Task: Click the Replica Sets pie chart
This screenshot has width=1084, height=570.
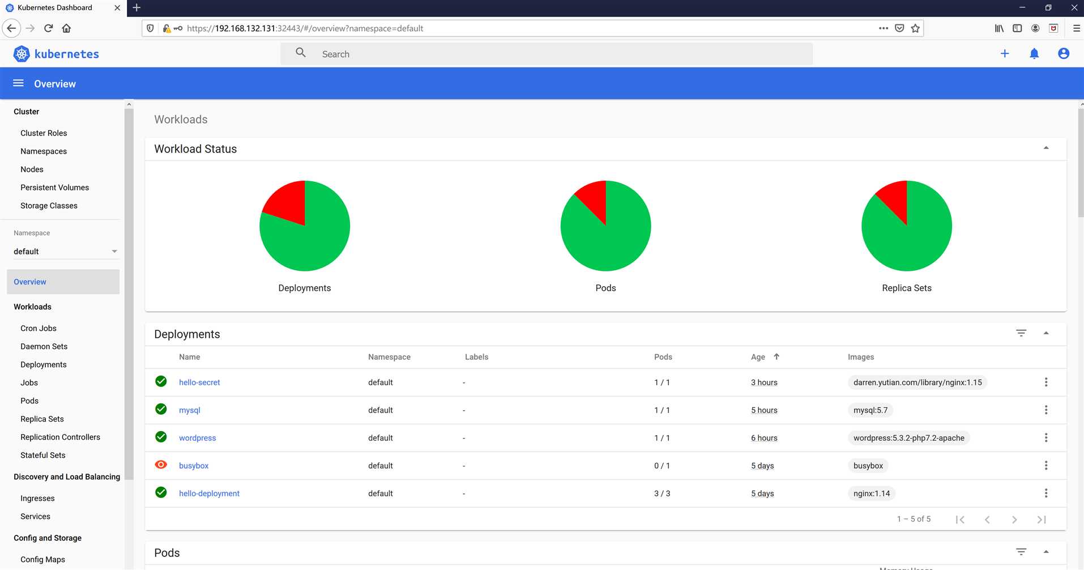Action: click(x=907, y=226)
